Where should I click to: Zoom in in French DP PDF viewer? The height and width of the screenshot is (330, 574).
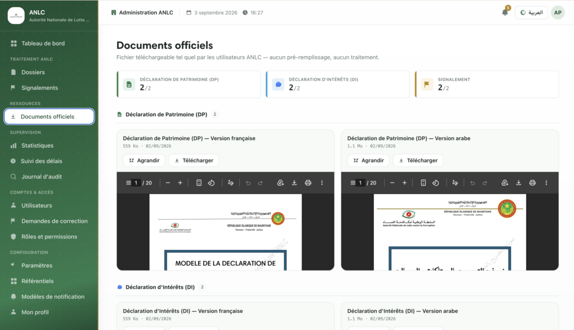[x=180, y=182]
